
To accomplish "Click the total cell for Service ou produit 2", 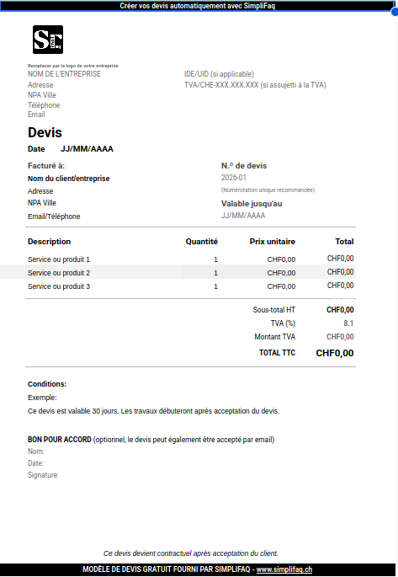I will pyautogui.click(x=340, y=272).
